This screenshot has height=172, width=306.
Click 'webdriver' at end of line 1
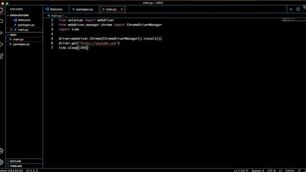pyautogui.click(x=106, y=20)
